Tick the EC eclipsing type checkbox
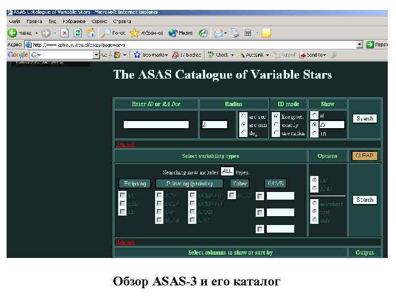This screenshot has width=396, height=297. point(123,195)
